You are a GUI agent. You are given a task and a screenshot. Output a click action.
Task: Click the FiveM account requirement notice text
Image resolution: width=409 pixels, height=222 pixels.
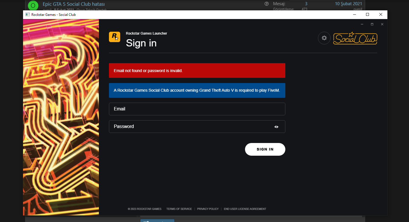tap(197, 90)
